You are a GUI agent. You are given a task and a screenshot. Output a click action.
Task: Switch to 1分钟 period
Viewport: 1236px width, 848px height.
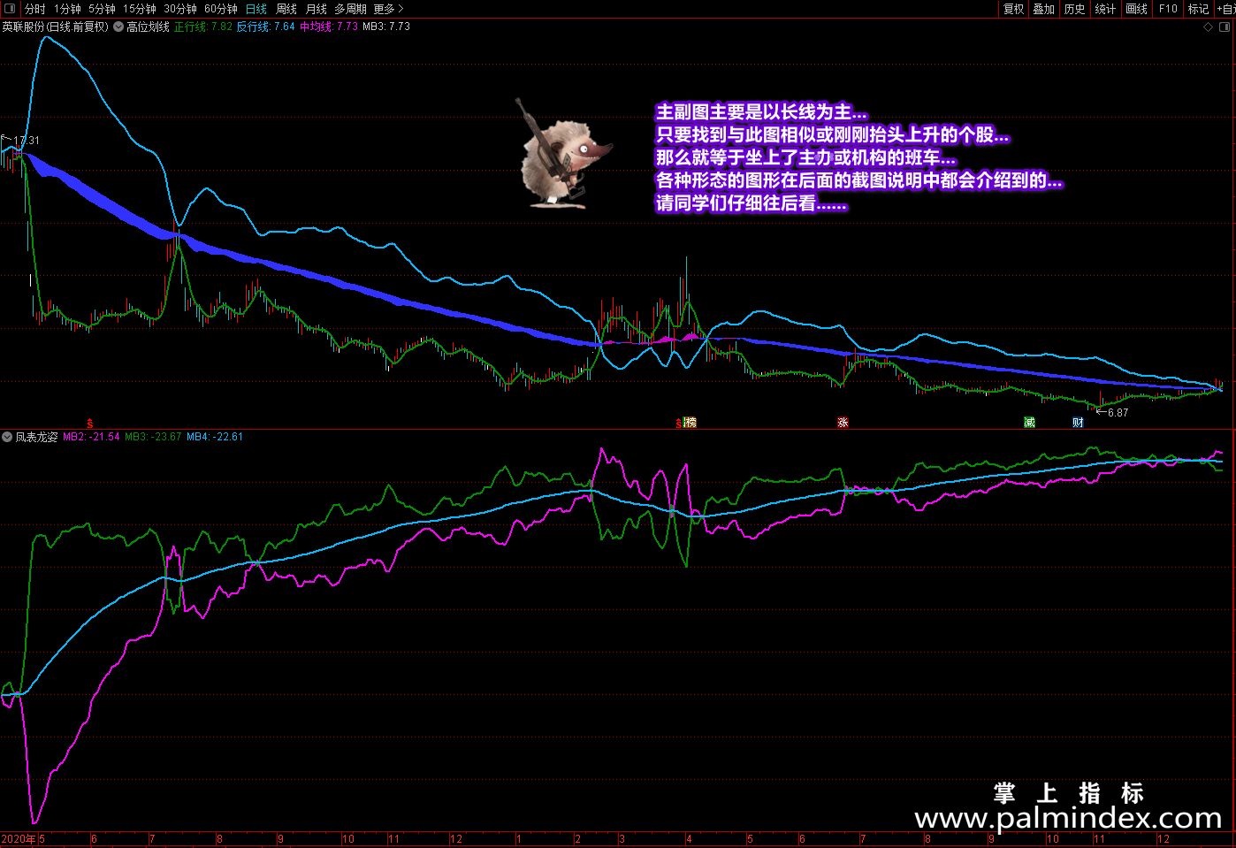67,9
